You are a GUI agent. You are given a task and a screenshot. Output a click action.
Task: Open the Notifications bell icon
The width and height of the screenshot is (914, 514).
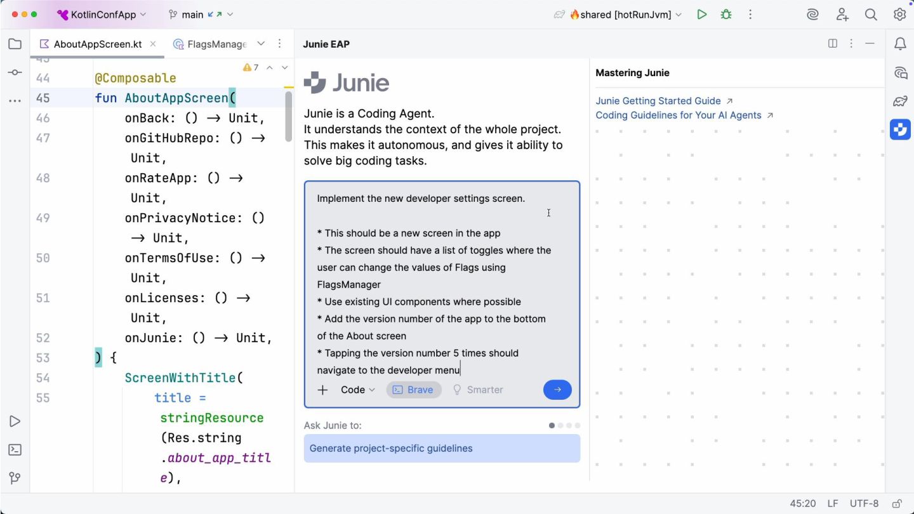pyautogui.click(x=900, y=44)
